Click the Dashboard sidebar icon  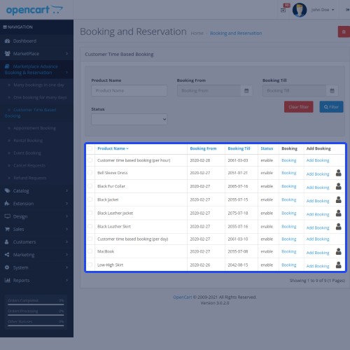click(x=7, y=41)
